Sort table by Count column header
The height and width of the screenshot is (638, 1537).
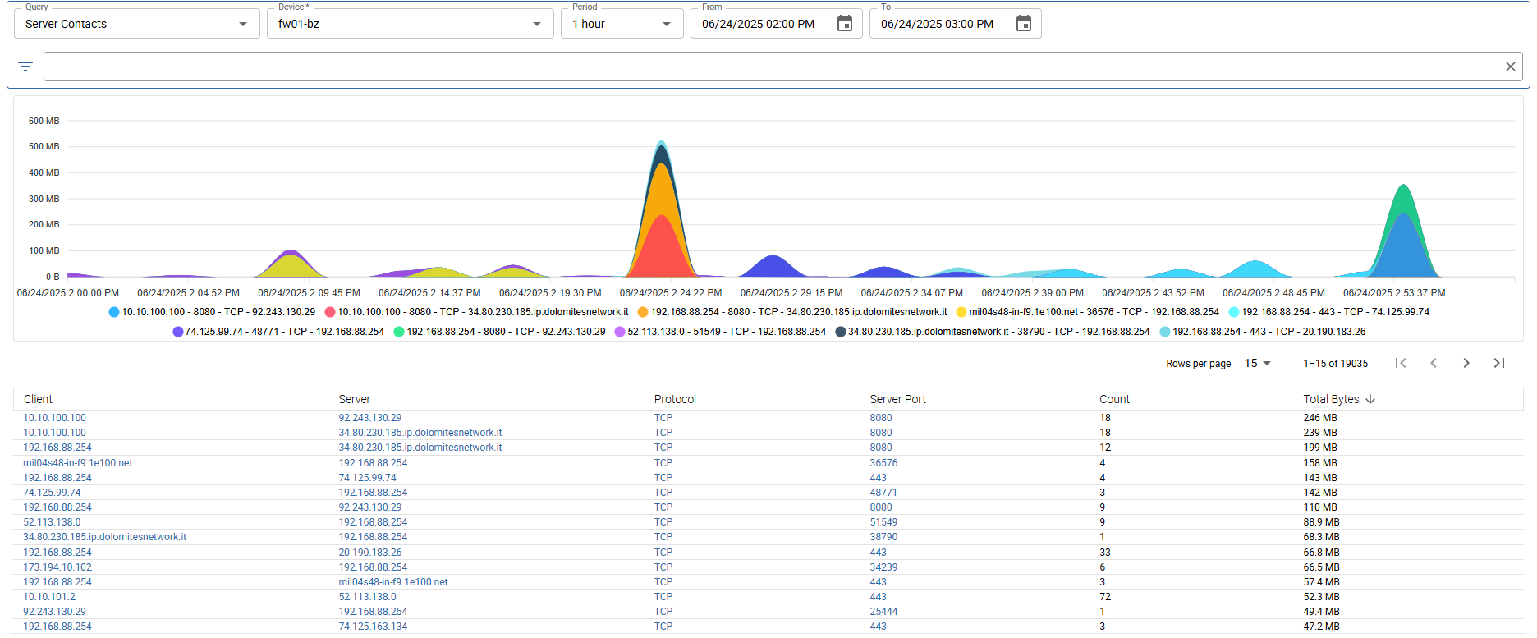(1114, 399)
